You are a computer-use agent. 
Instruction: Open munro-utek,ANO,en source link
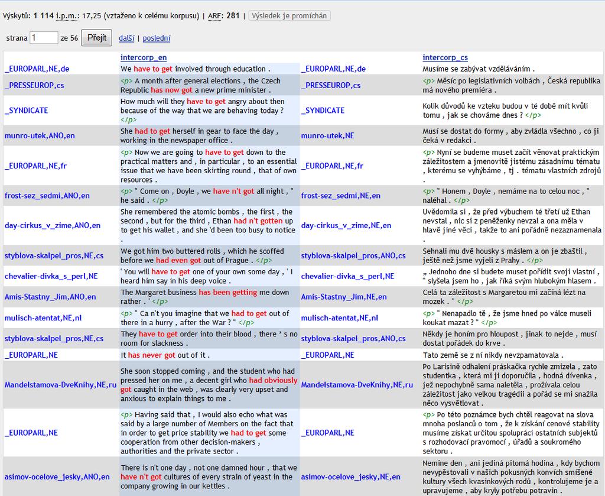40,136
